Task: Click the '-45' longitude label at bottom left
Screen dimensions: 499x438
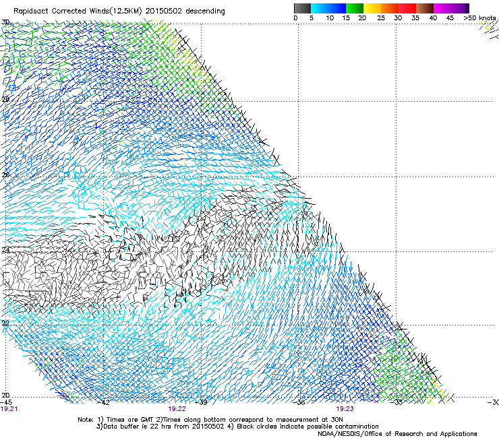Action: pos(6,402)
